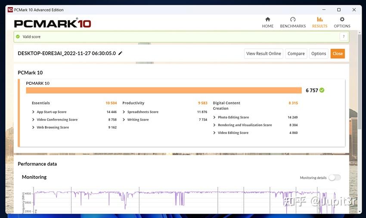Click the Monitoring heading
The width and height of the screenshot is (366, 218).
[34, 177]
